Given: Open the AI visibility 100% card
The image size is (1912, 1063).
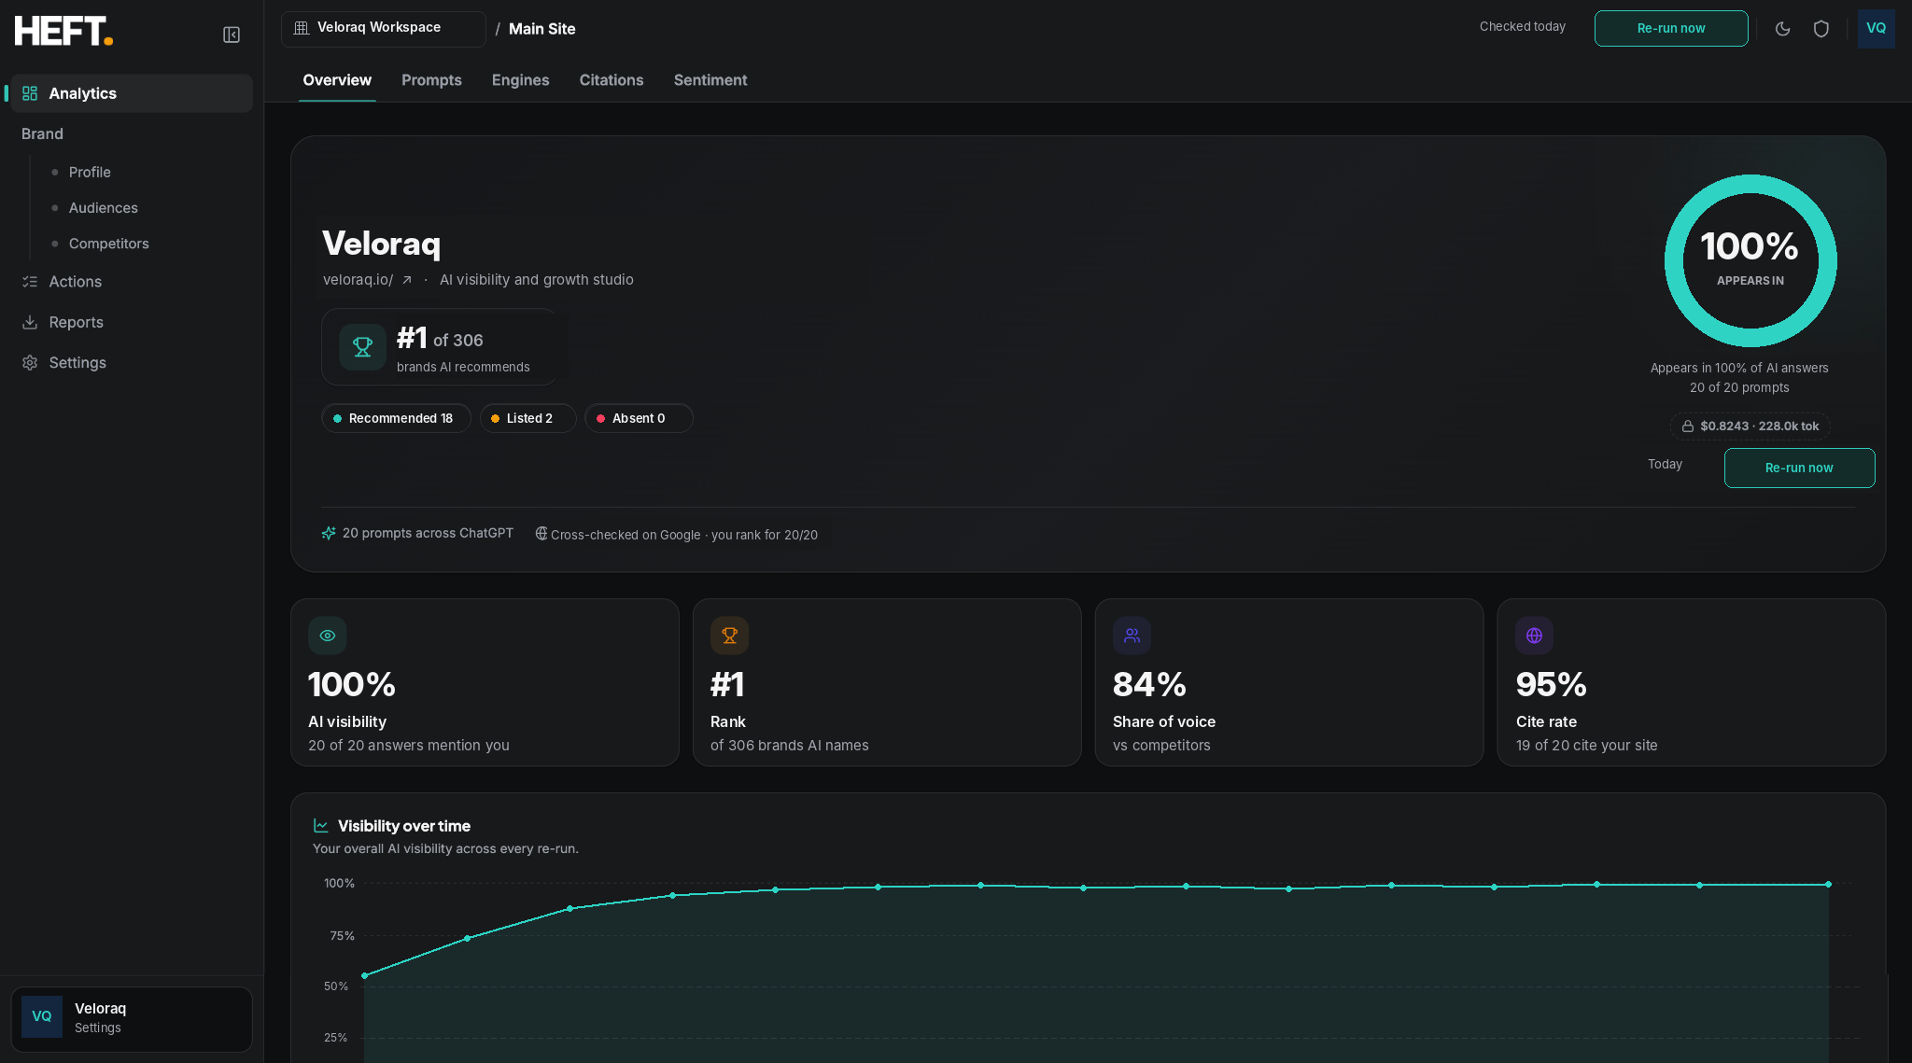Looking at the screenshot, I should point(485,682).
